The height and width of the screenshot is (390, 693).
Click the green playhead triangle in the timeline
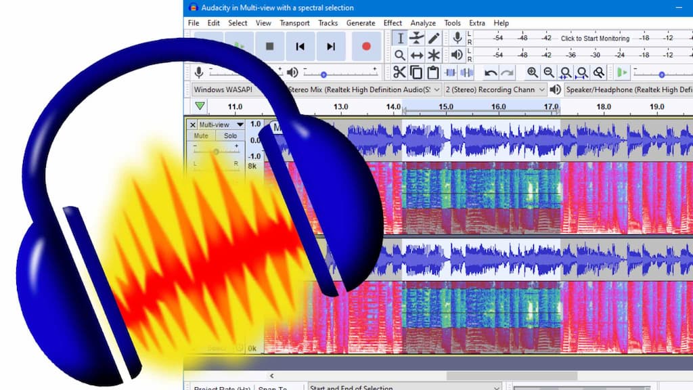200,106
